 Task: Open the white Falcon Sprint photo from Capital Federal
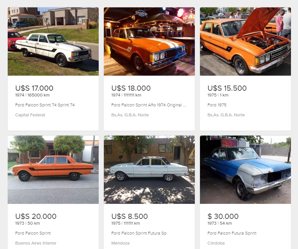(53, 41)
